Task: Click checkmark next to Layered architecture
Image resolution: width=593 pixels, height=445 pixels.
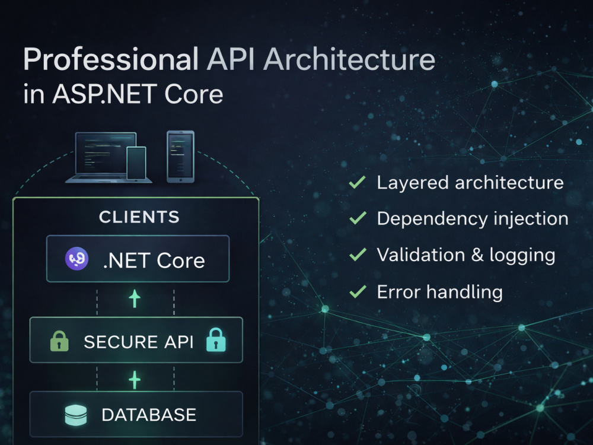Action: click(358, 182)
